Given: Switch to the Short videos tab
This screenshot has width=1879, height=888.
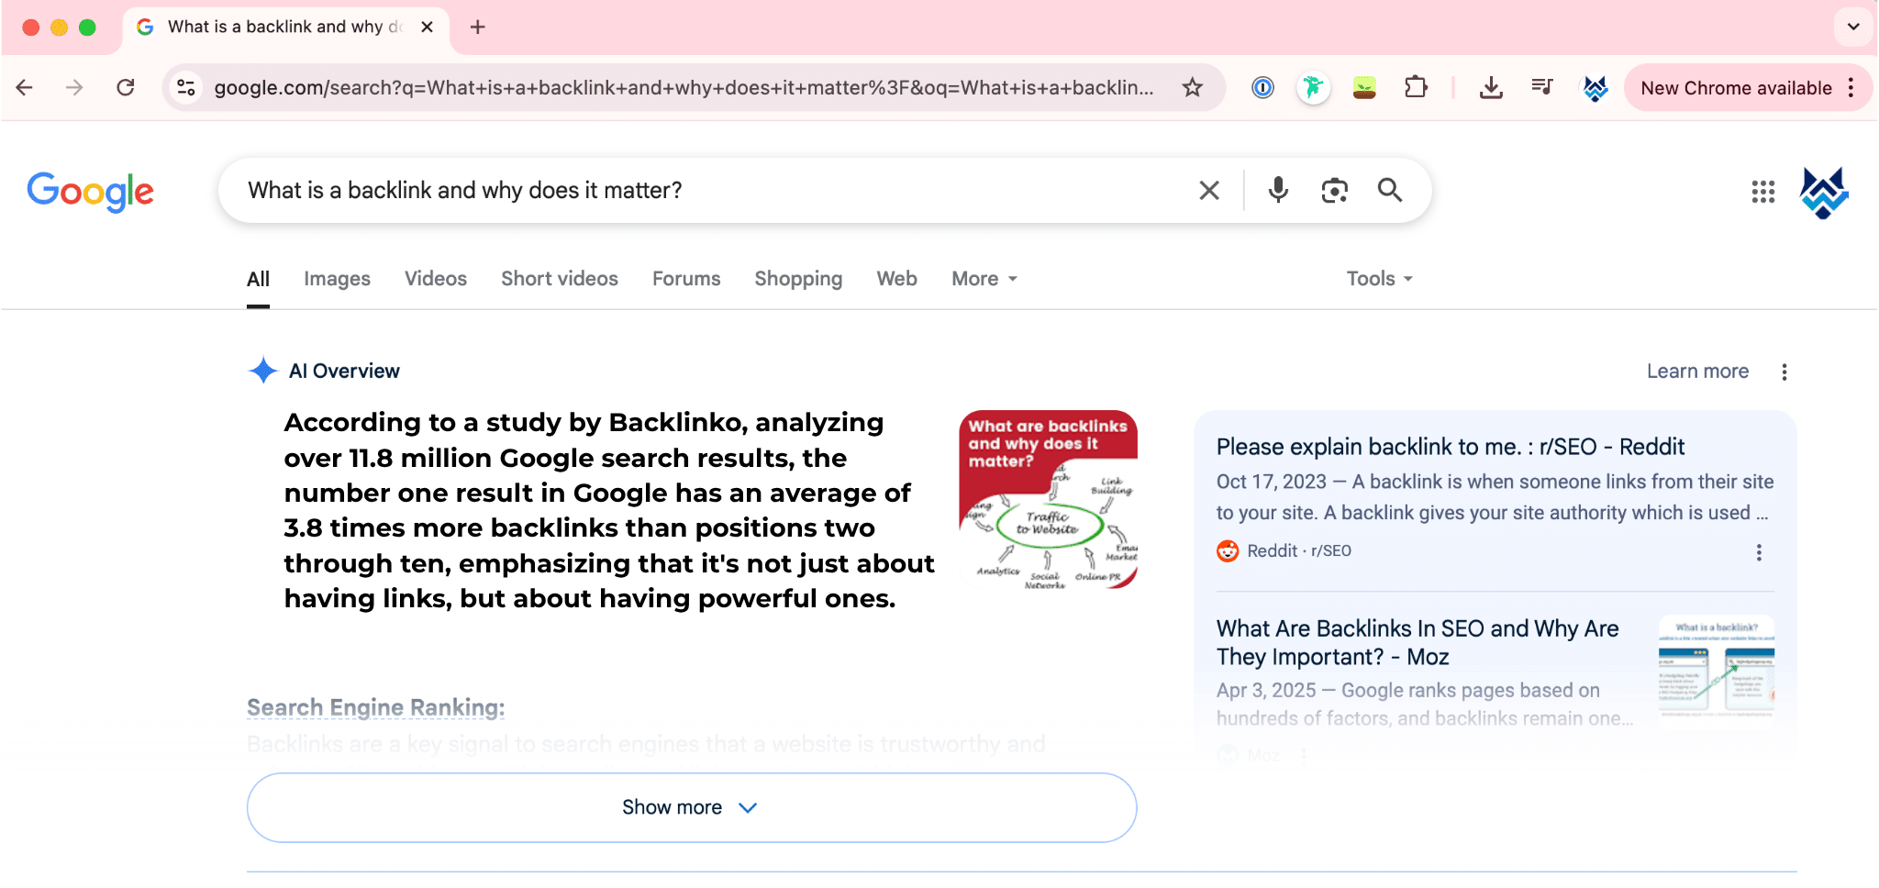Looking at the screenshot, I should [x=560, y=279].
